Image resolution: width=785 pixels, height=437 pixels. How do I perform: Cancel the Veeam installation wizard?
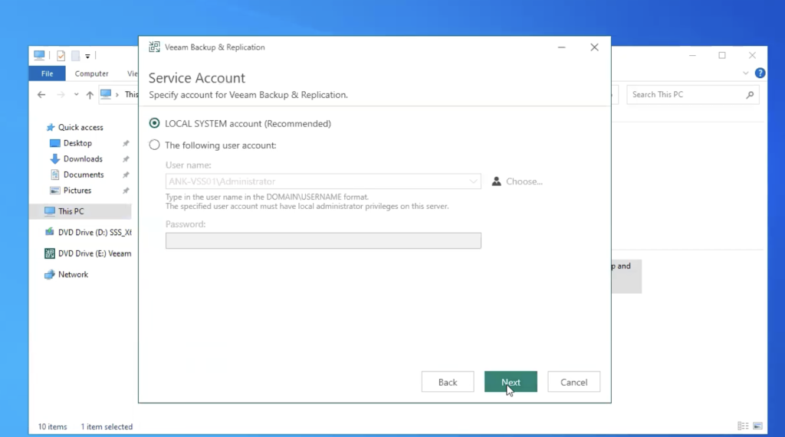point(573,382)
